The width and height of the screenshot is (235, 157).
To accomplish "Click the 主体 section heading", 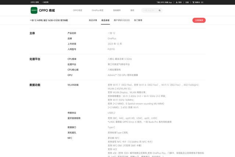I will pos(32,33).
